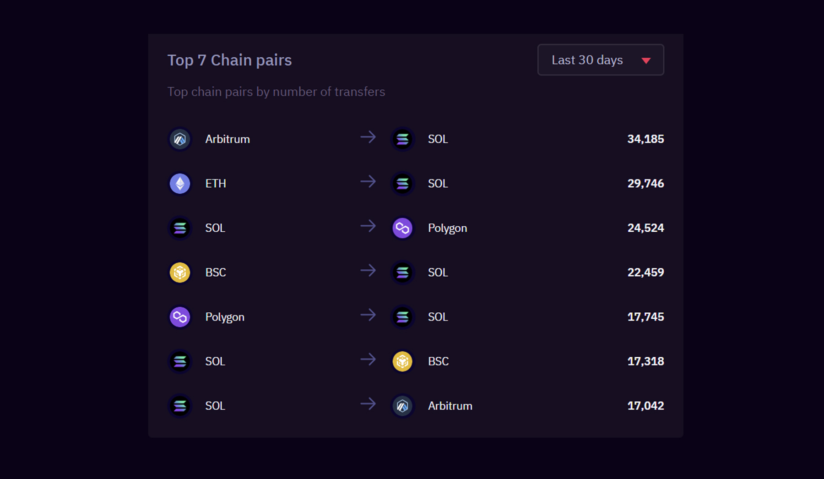The image size is (824, 479).
Task: Click the SOL destination icon in ETH row
Action: pos(402,184)
